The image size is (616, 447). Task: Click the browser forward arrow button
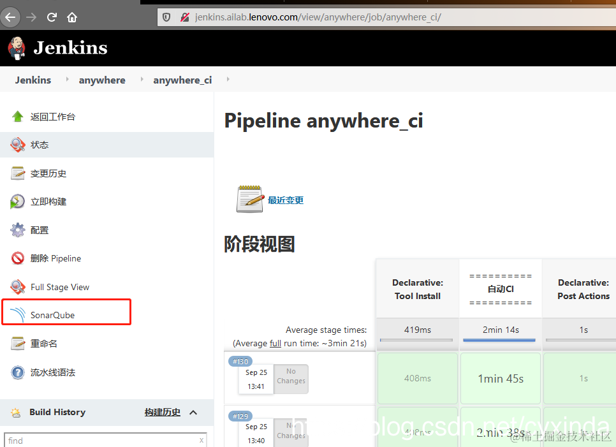31,17
